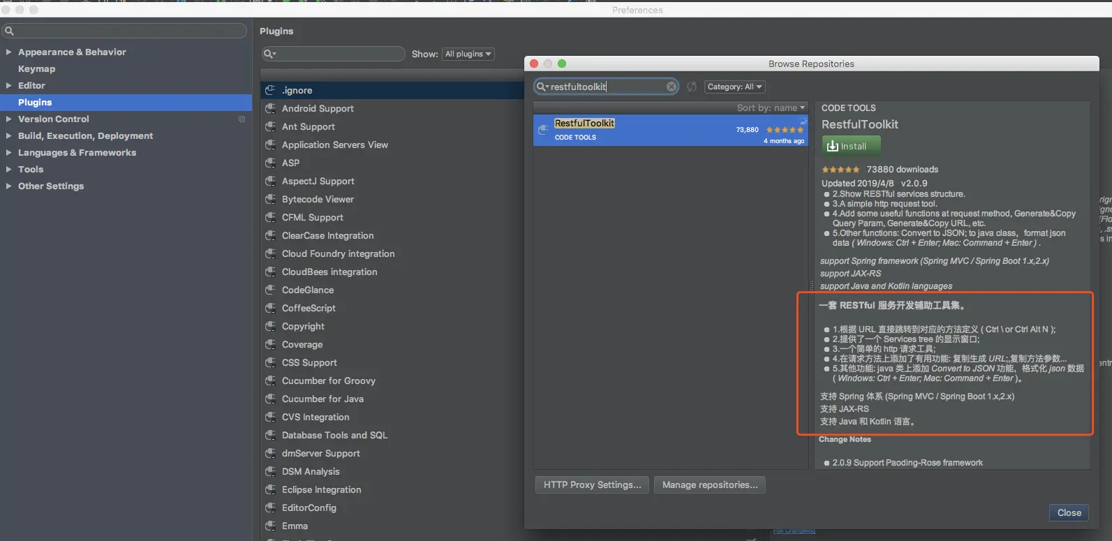Viewport: 1112px width, 541px height.
Task: Click the Cloud Foundry integration plugin icon
Action: [x=270, y=253]
